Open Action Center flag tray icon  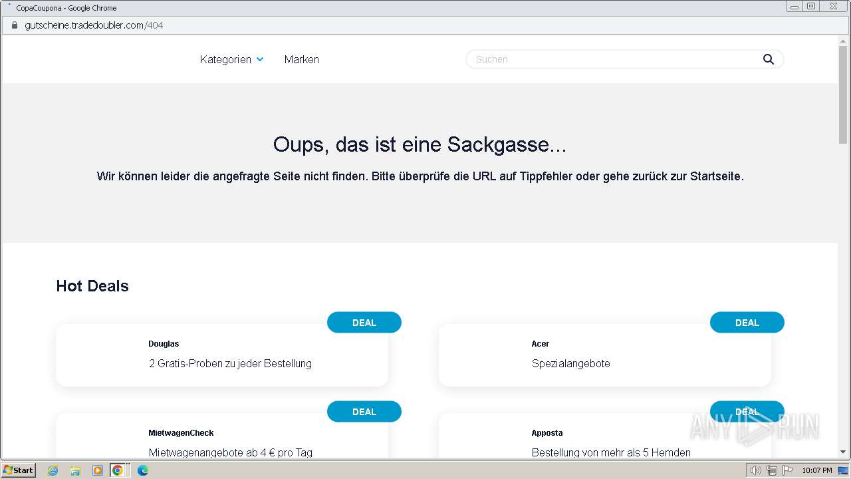(788, 470)
